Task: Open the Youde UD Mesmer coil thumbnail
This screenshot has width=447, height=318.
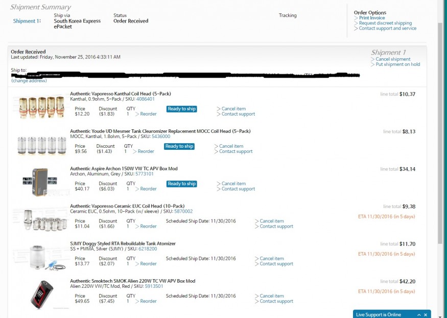Action: click(x=41, y=145)
